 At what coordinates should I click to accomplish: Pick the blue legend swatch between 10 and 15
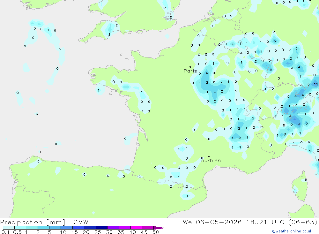[67, 228]
